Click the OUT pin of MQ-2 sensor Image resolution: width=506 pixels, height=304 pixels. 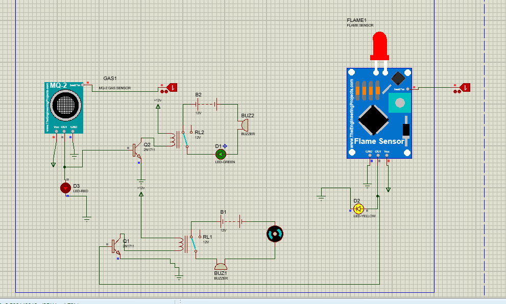pos(64,131)
